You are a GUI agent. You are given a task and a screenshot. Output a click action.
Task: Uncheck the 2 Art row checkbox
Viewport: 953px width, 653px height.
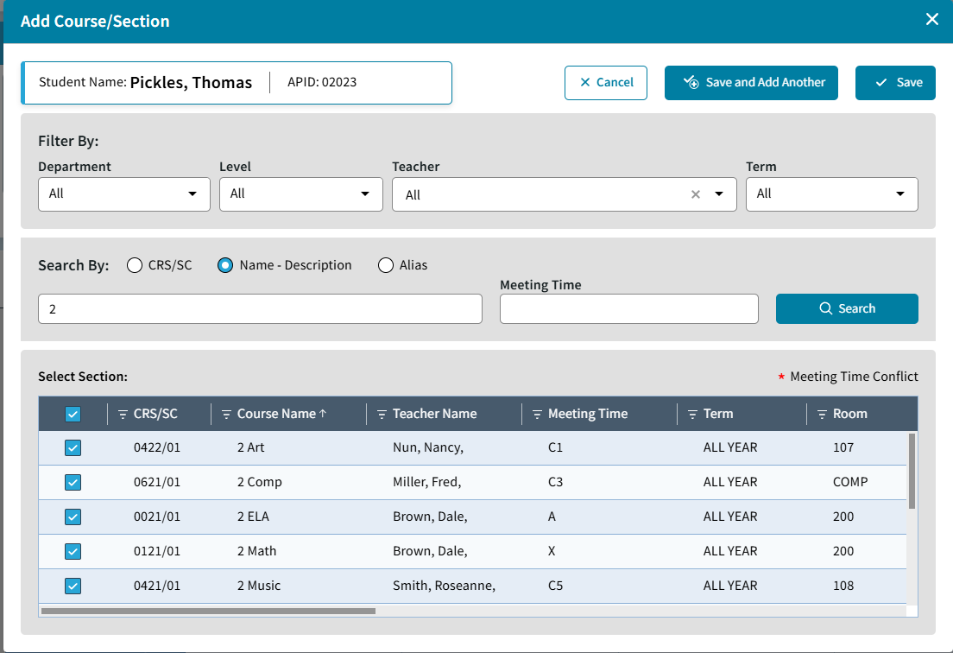pos(73,448)
